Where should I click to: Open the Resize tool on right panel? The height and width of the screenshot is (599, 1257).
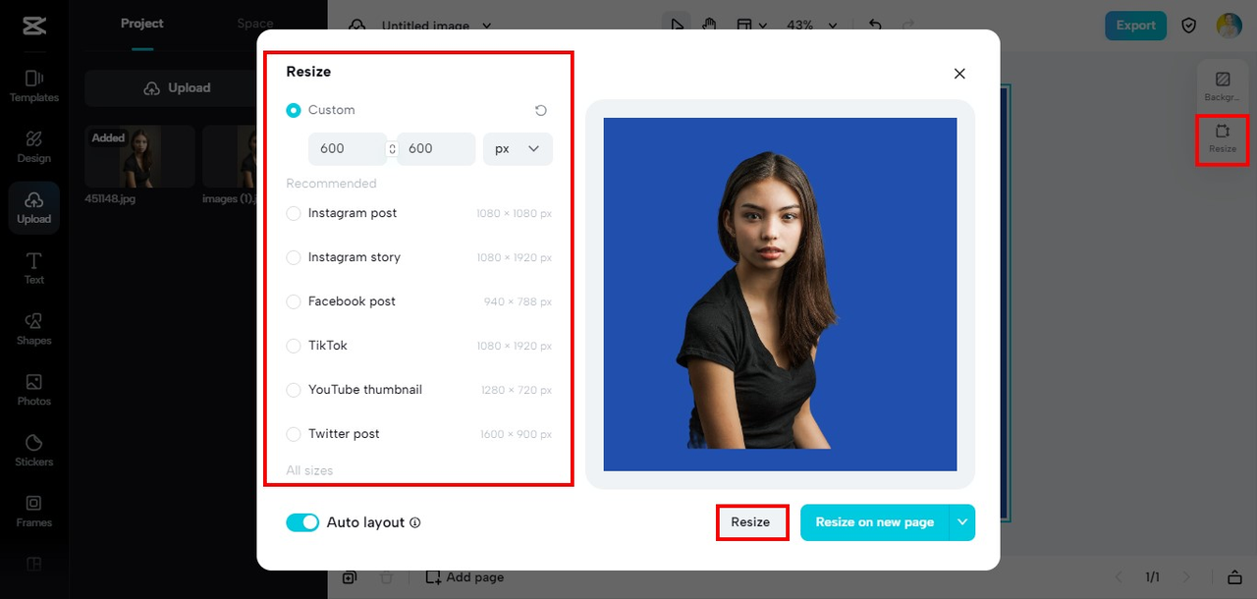tap(1223, 138)
